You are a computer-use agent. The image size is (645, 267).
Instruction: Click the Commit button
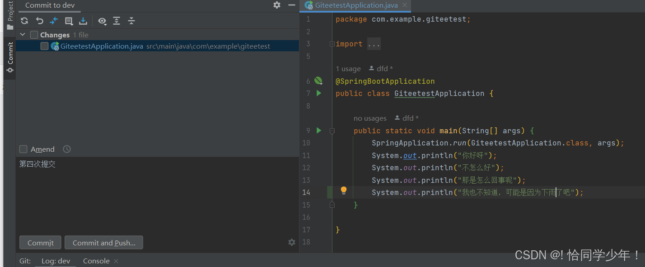click(40, 243)
